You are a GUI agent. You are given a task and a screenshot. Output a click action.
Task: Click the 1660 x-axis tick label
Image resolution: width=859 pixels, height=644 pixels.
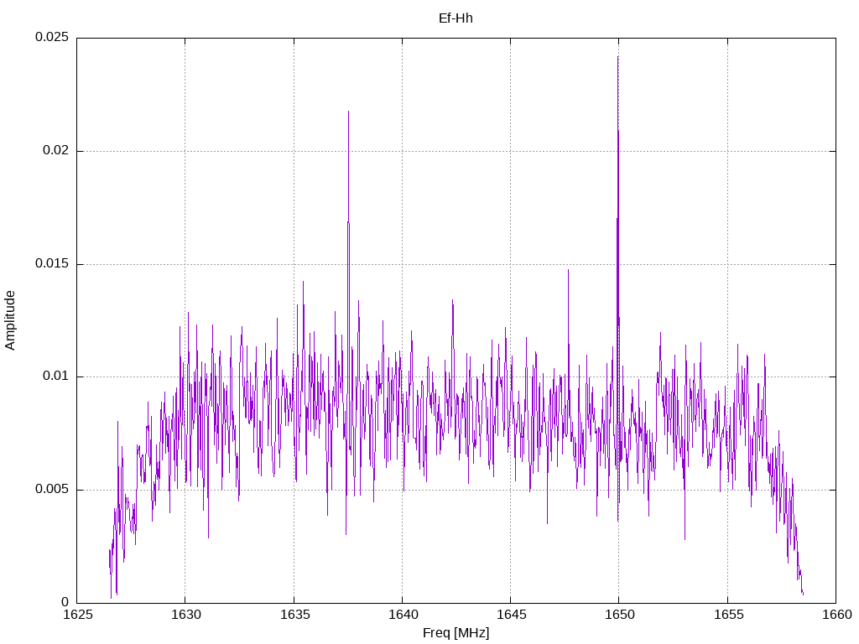coord(836,615)
